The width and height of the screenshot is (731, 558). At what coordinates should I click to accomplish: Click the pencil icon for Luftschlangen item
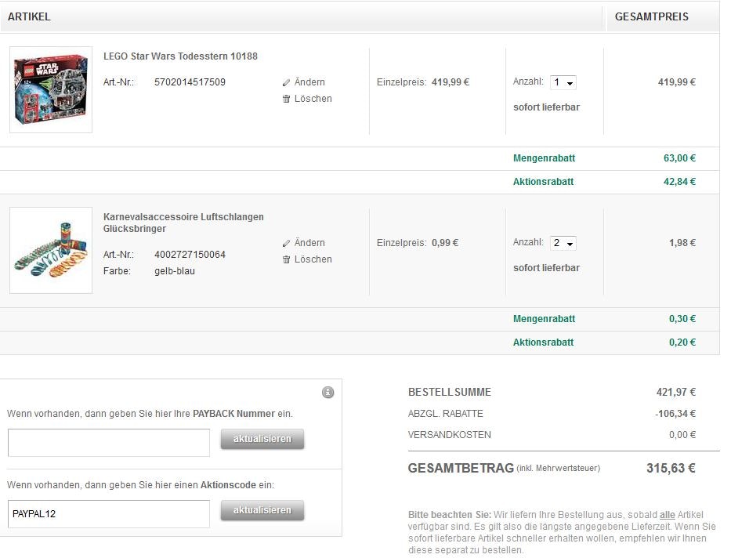pyautogui.click(x=286, y=243)
